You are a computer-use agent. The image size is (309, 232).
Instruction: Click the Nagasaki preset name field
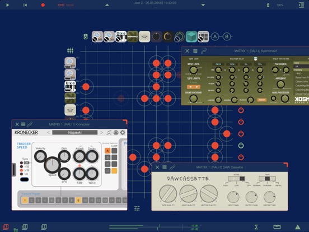pyautogui.click(x=74, y=132)
